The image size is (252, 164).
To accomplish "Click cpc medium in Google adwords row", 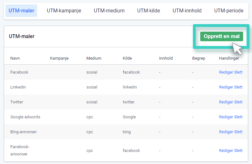I will (90, 117).
